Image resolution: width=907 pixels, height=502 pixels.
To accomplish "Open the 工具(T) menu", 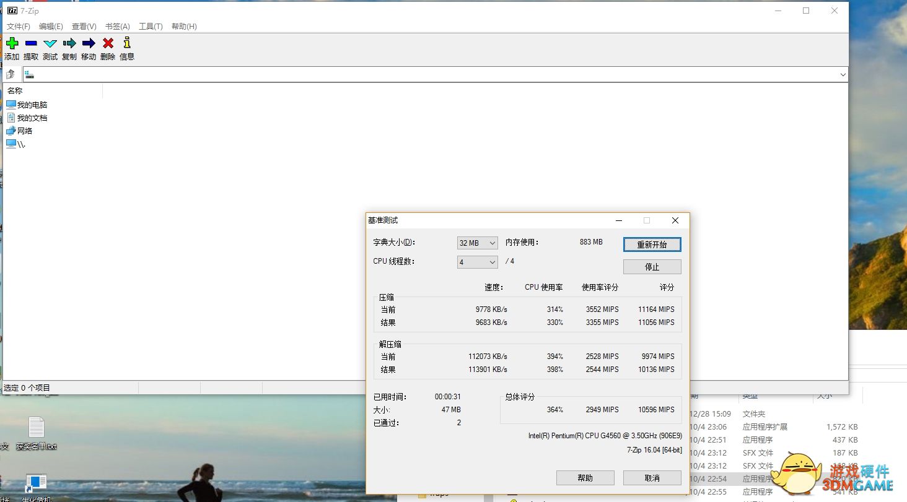I will click(x=150, y=26).
